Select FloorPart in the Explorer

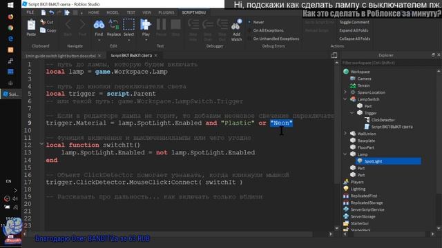point(365,147)
